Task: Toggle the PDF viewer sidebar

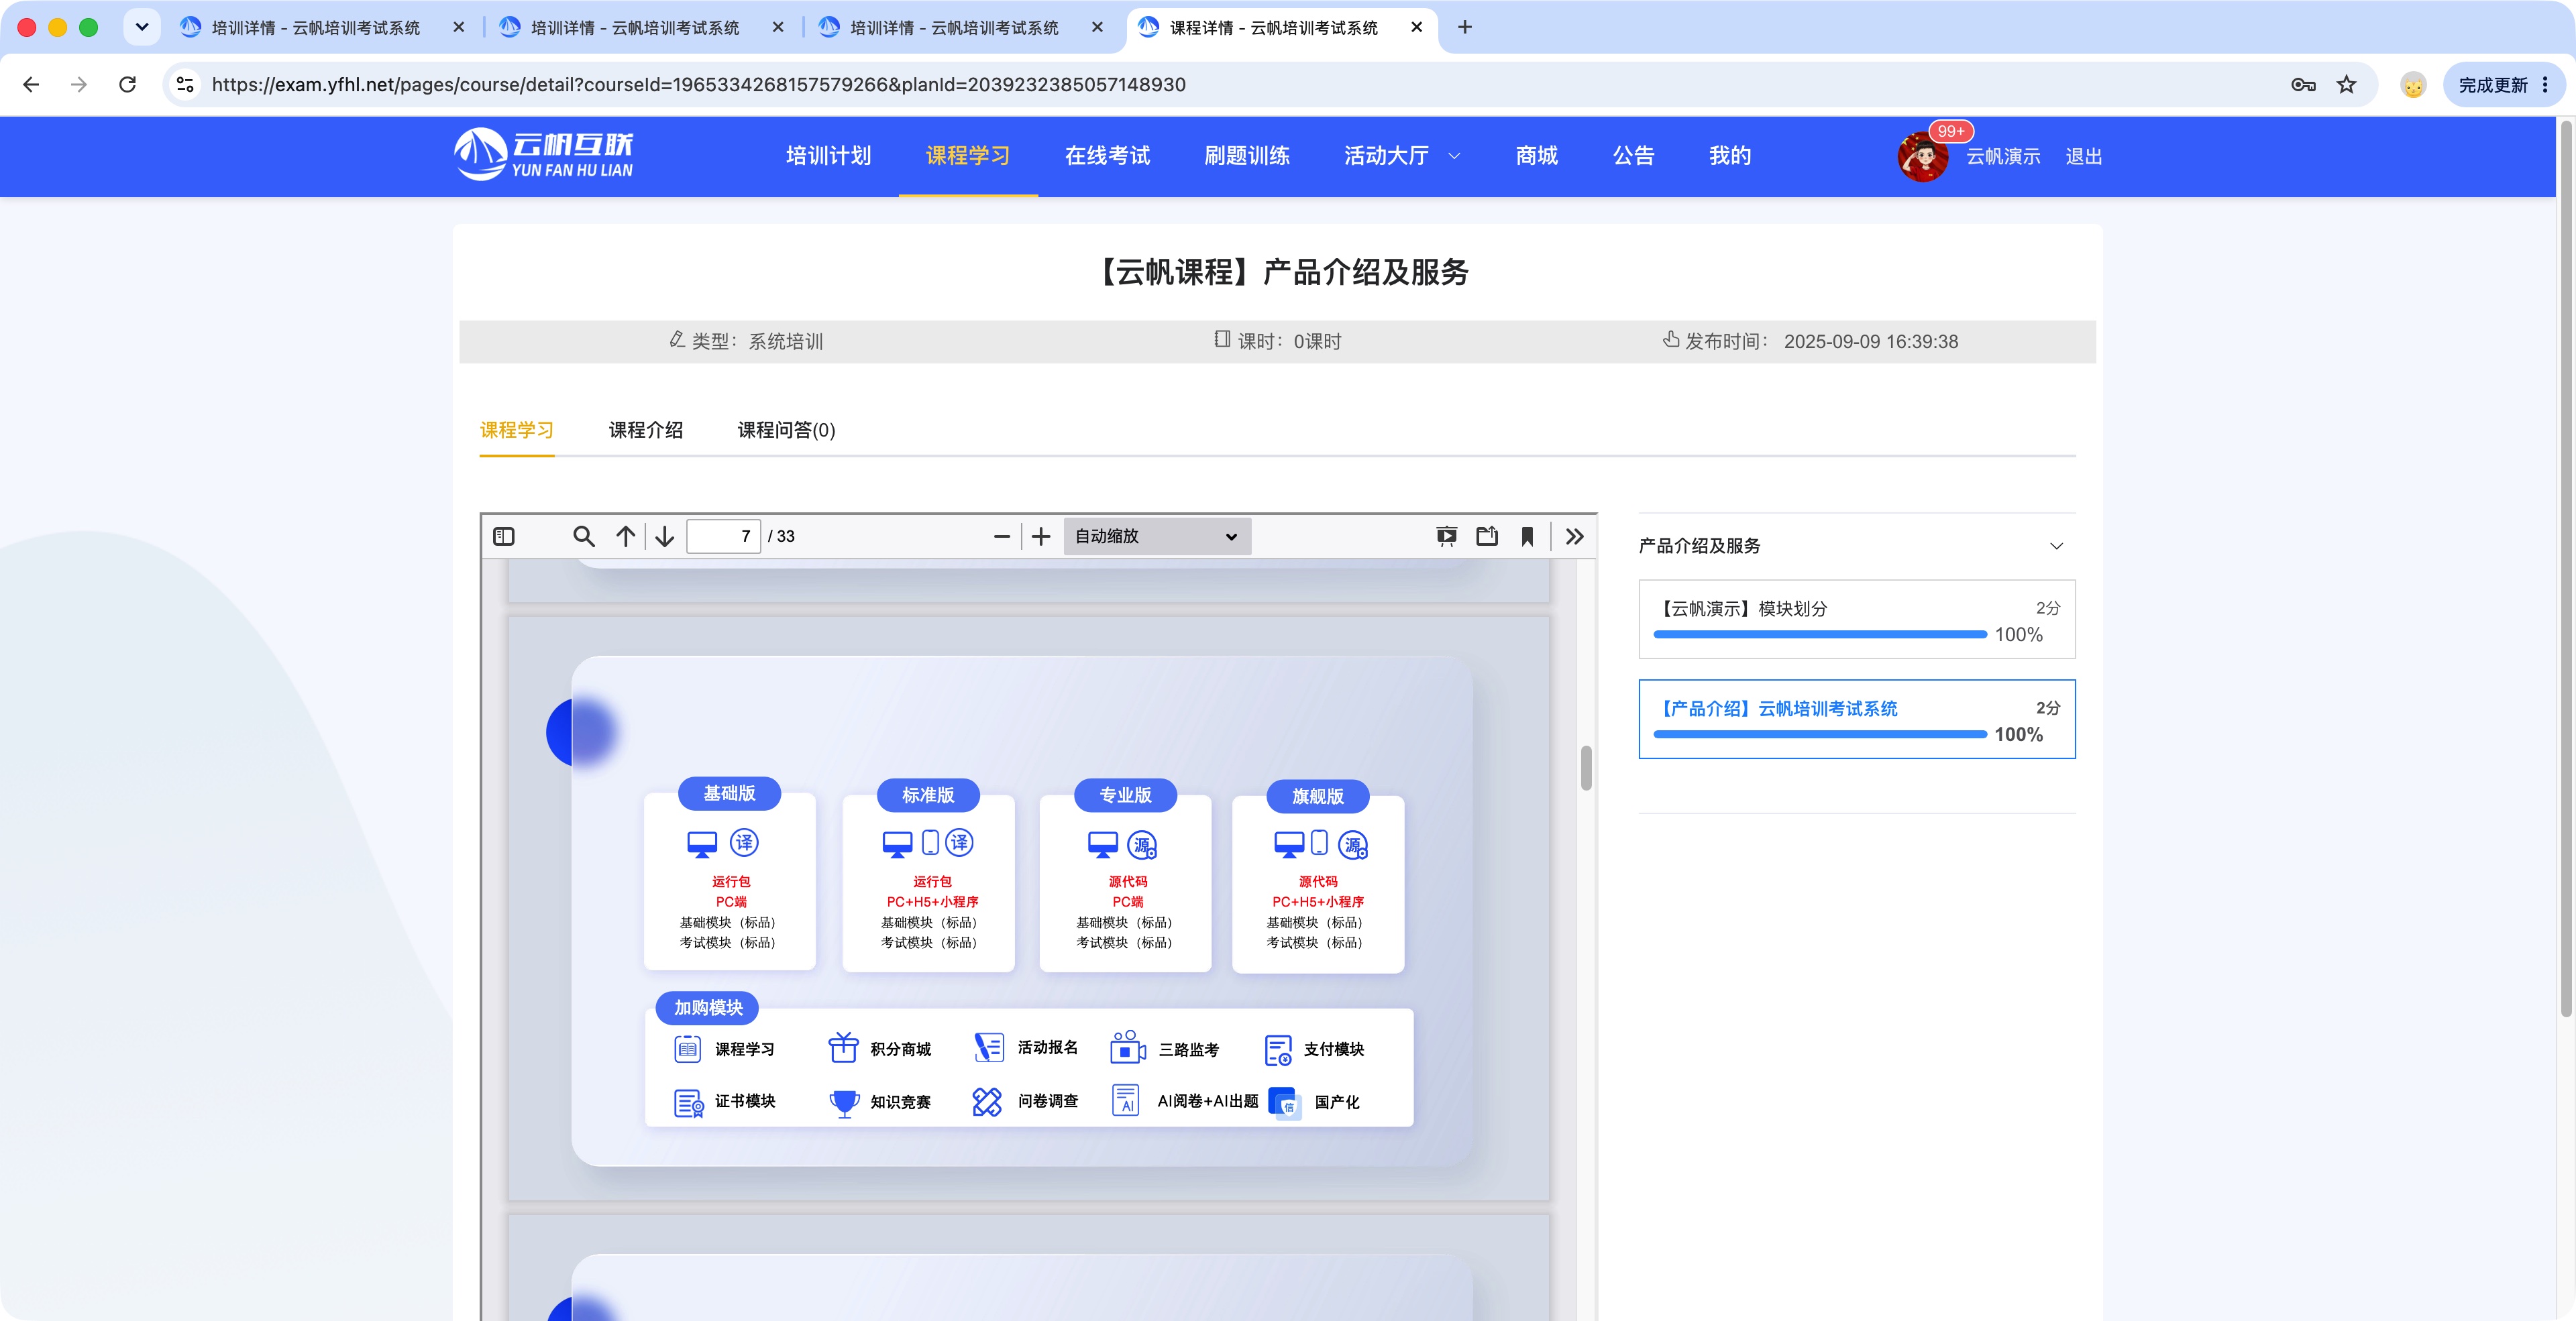Action: coord(504,536)
